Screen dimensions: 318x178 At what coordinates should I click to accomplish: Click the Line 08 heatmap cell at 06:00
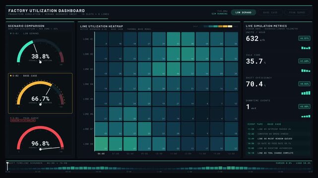click(101, 144)
